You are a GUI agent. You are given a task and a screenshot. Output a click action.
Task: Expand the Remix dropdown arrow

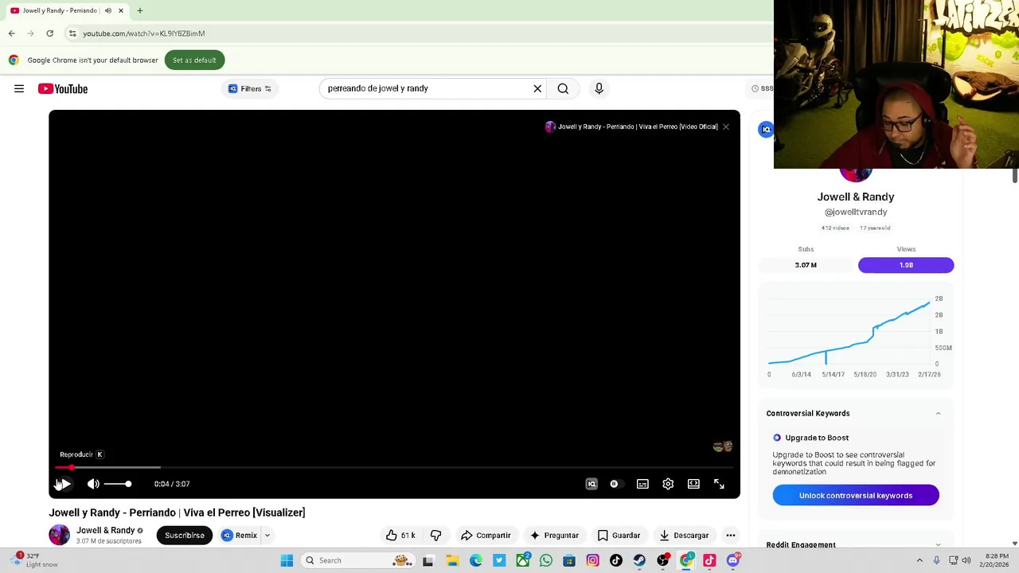point(267,536)
